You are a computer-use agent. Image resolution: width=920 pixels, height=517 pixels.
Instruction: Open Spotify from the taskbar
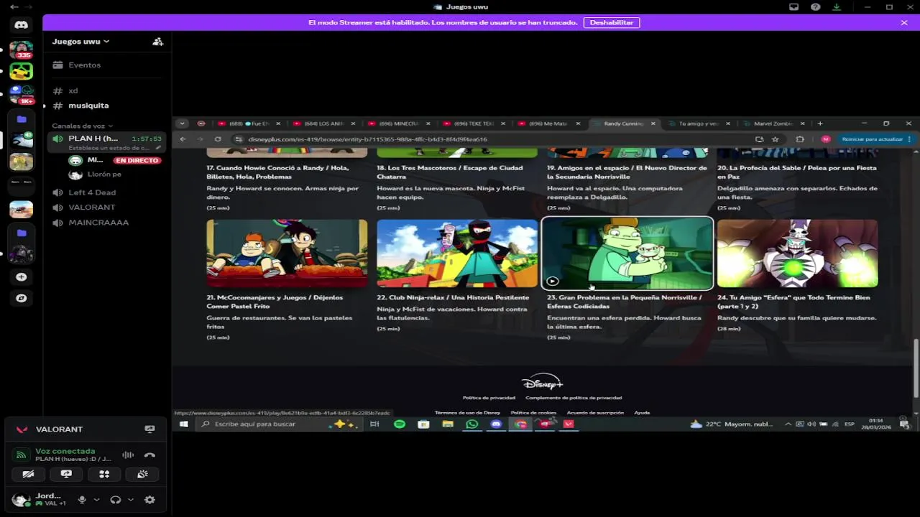(400, 424)
